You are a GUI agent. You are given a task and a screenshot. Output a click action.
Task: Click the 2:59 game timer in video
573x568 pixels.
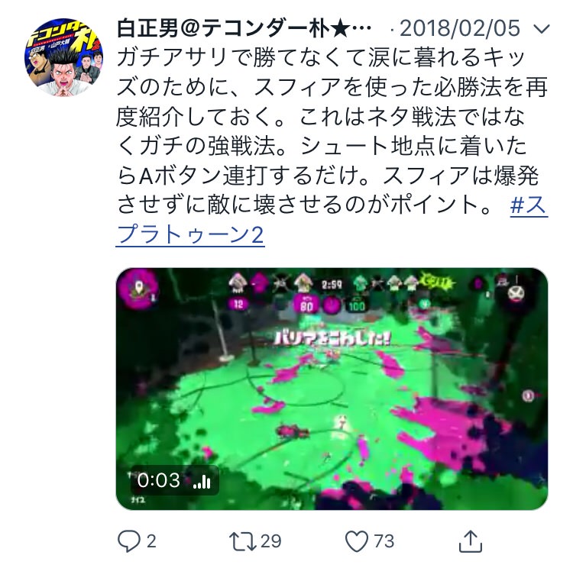pyautogui.click(x=332, y=285)
